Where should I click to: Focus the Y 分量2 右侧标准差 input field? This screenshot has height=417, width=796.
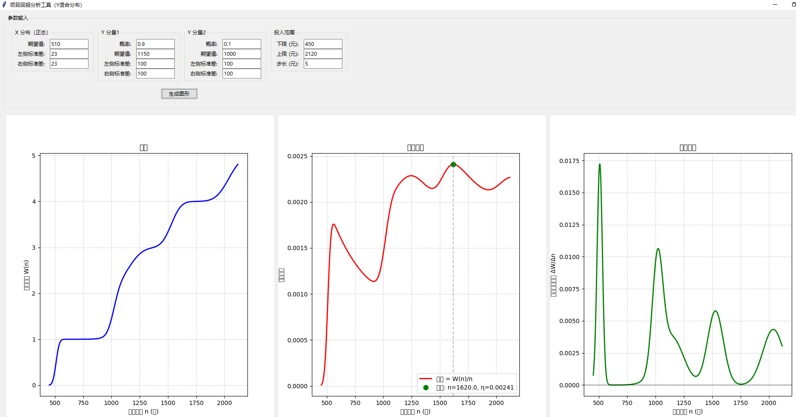point(241,73)
